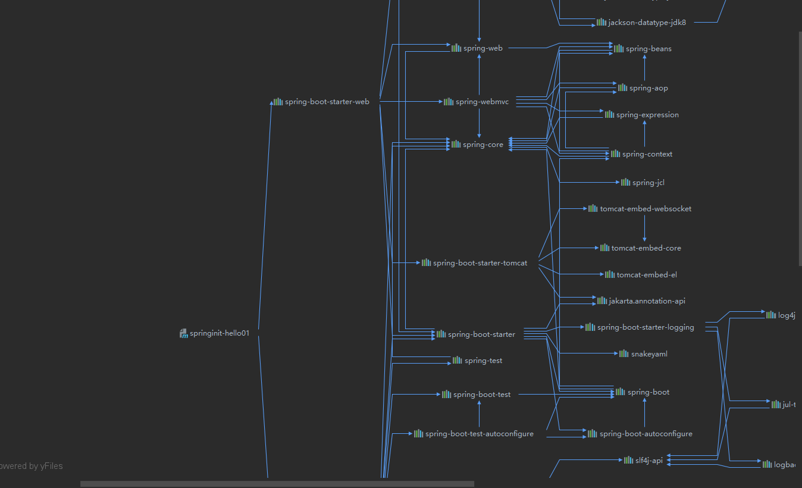The image size is (802, 488).
Task: Click the library icon beside tomcat-embed-core
Action: pyautogui.click(x=604, y=248)
